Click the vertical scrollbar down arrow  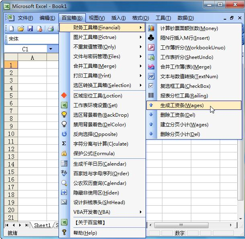241,219
